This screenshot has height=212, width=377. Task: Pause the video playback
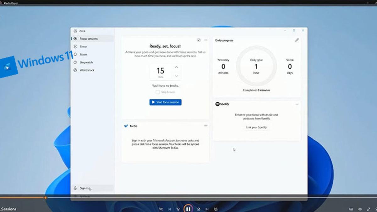tap(188, 209)
